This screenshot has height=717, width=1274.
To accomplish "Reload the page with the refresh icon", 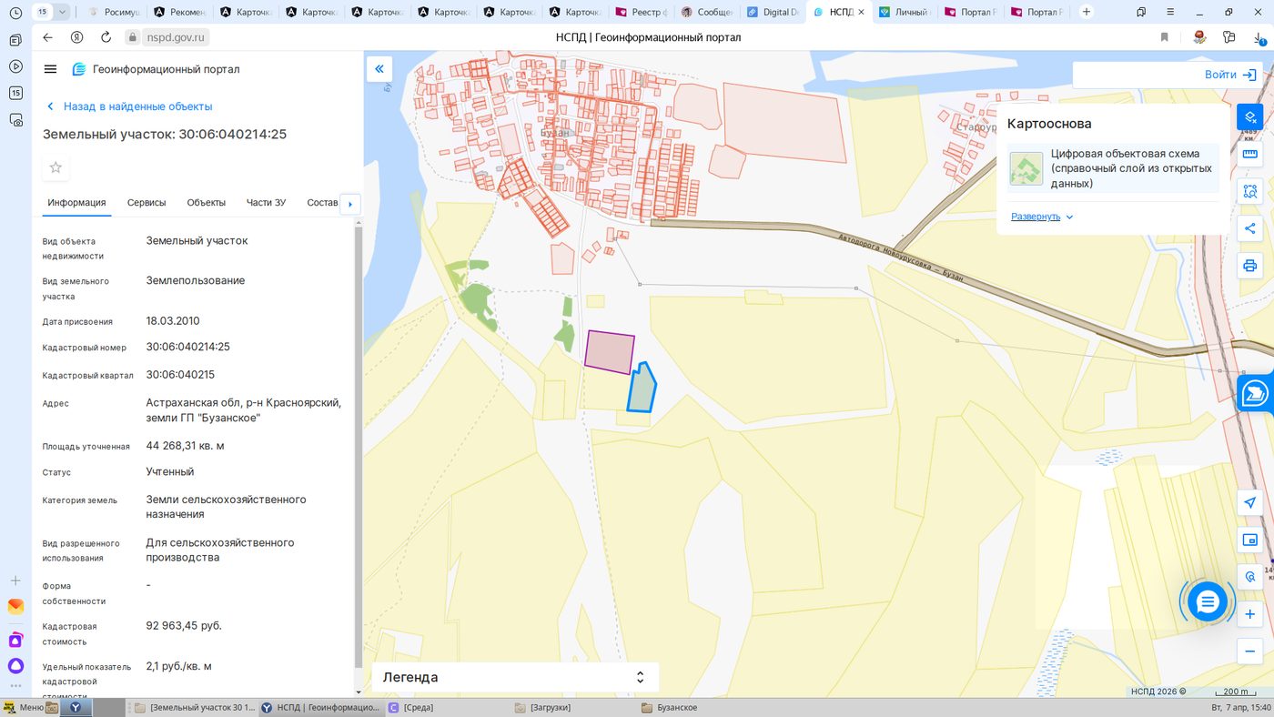I will click(106, 37).
